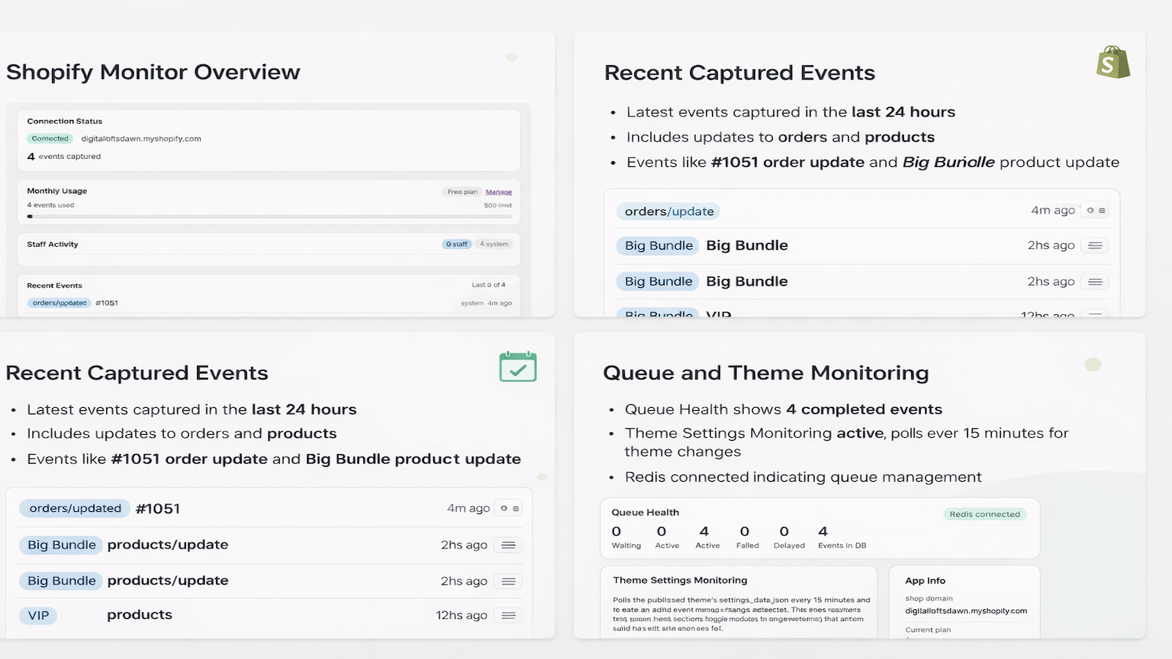Image resolution: width=1172 pixels, height=659 pixels.
Task: Select the orders/update tag in top panel
Action: (669, 212)
